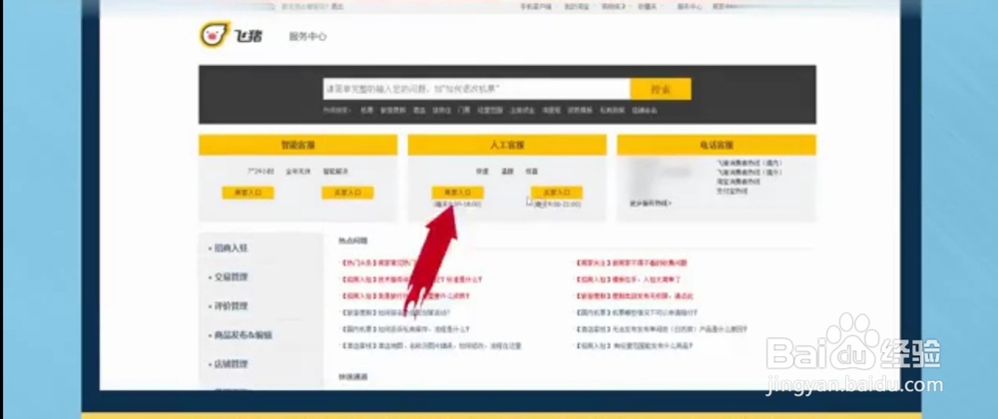Image resolution: width=998 pixels, height=419 pixels.
Task: Open the 更多服务热线> link
Action: (x=650, y=204)
